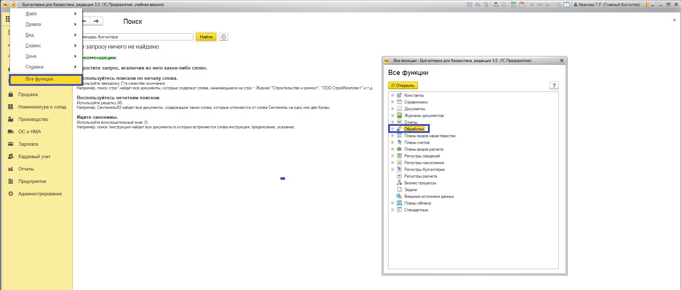Open the Правка submenu
Image resolution: width=681 pixels, height=290 pixels.
[x=46, y=24]
